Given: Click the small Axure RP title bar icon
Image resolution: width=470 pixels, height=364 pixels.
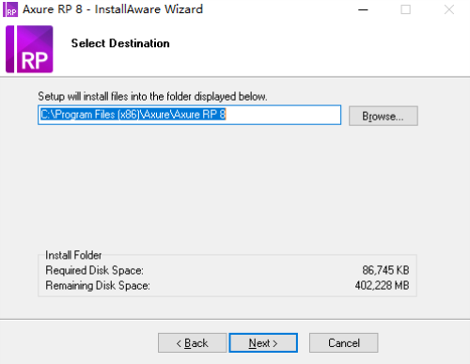Looking at the screenshot, I should pyautogui.click(x=10, y=9).
